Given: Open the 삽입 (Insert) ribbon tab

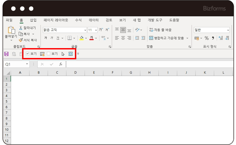Looking at the screenshot, I should pos(33,20).
